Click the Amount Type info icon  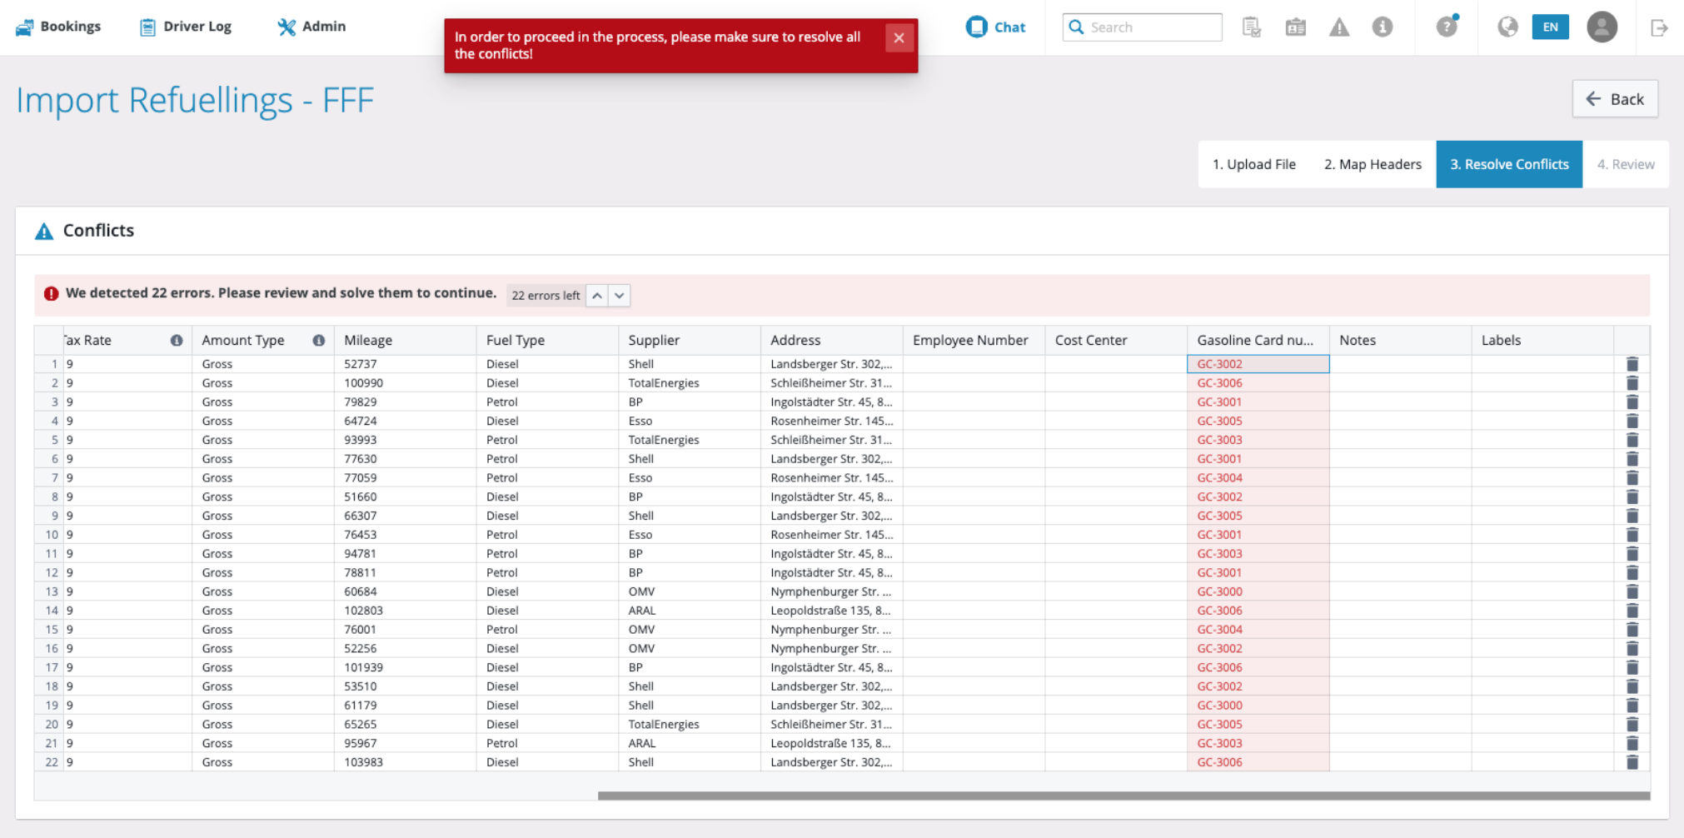[319, 340]
